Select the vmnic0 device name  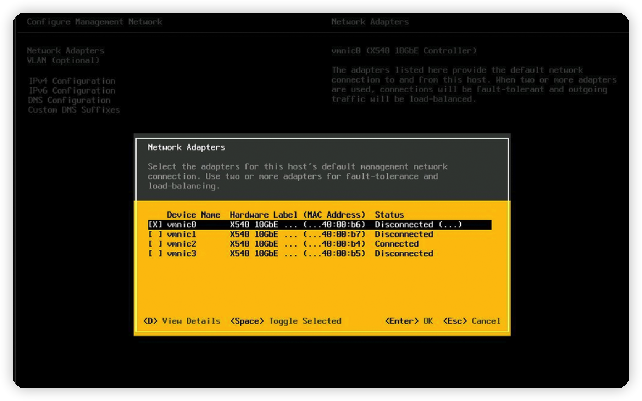click(182, 225)
